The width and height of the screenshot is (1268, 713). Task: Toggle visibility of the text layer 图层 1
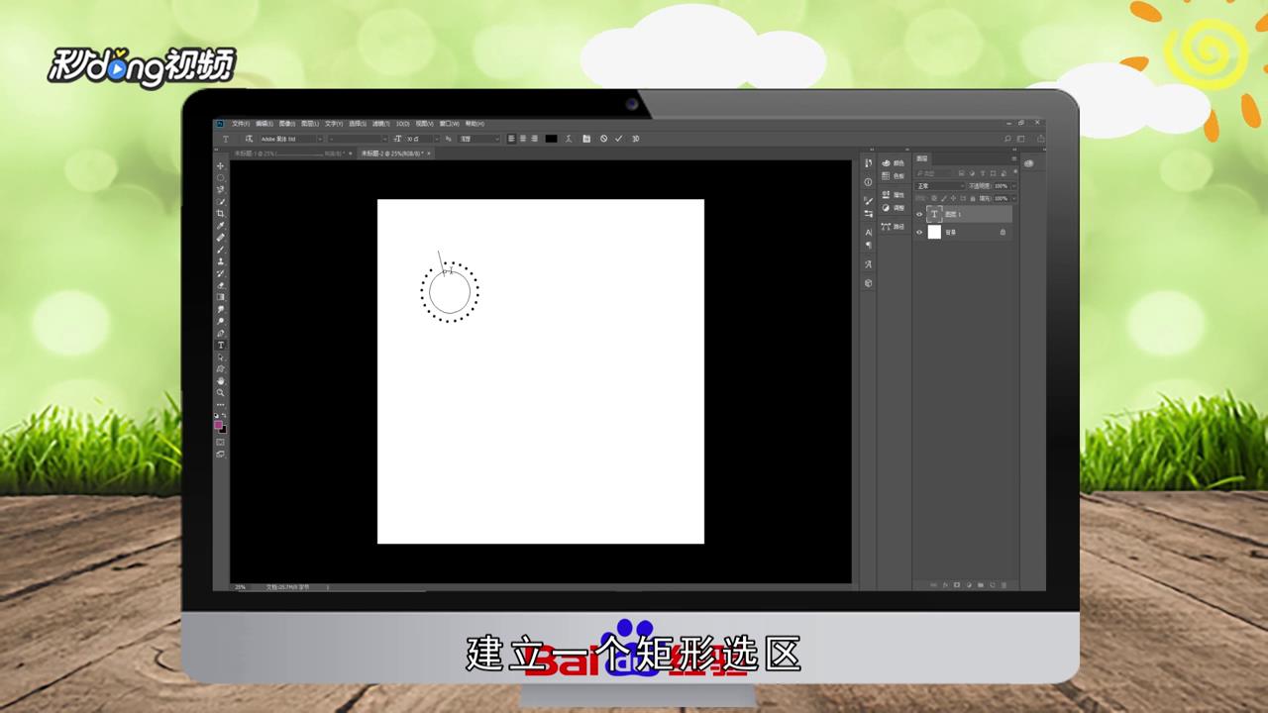click(x=919, y=214)
